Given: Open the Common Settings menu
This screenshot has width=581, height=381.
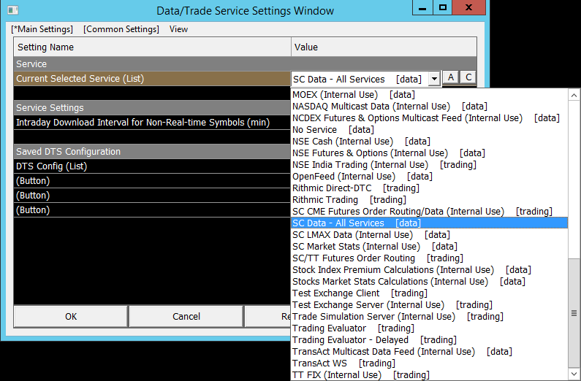Looking at the screenshot, I should click(121, 29).
